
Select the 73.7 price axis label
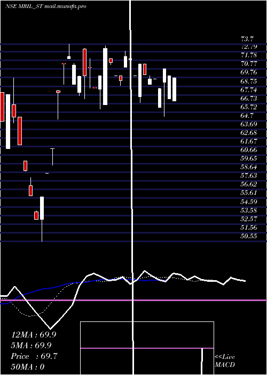coord(248,39)
